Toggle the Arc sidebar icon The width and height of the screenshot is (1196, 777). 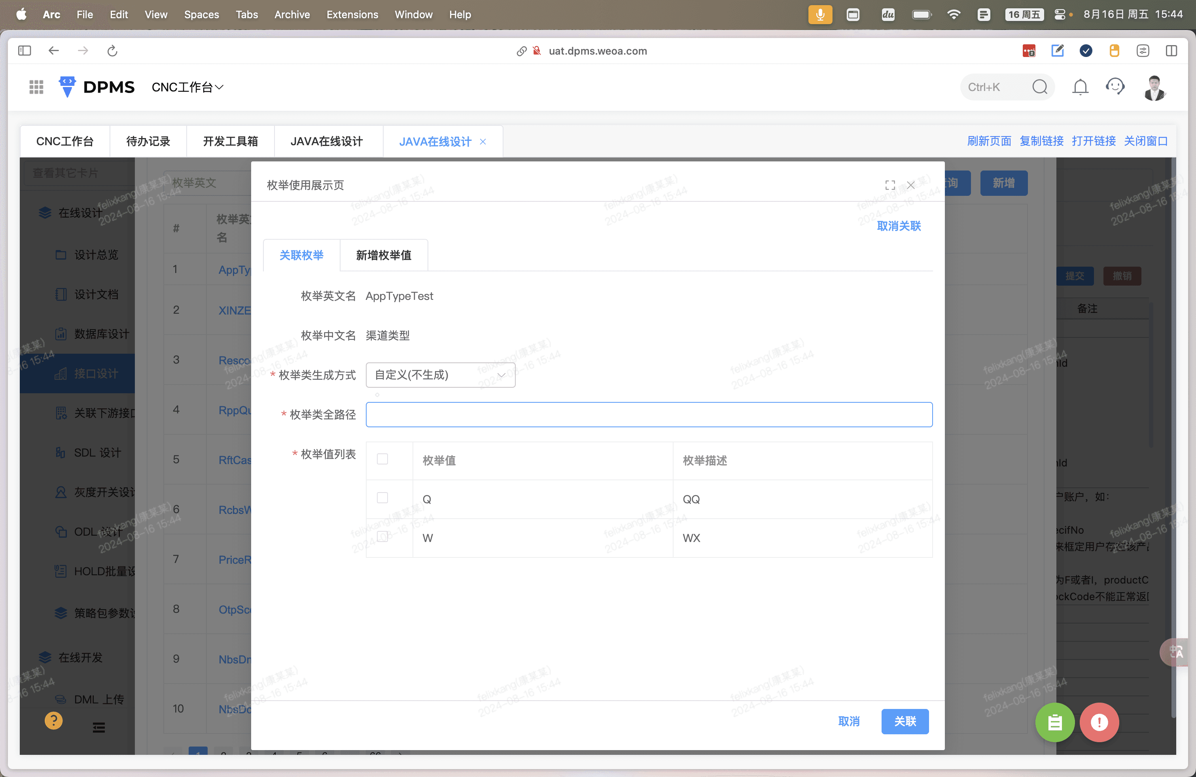point(24,51)
